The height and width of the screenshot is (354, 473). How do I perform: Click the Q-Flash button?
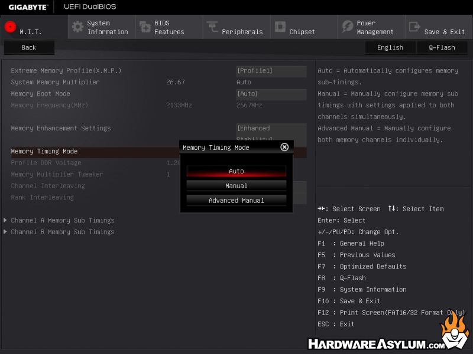click(x=442, y=48)
